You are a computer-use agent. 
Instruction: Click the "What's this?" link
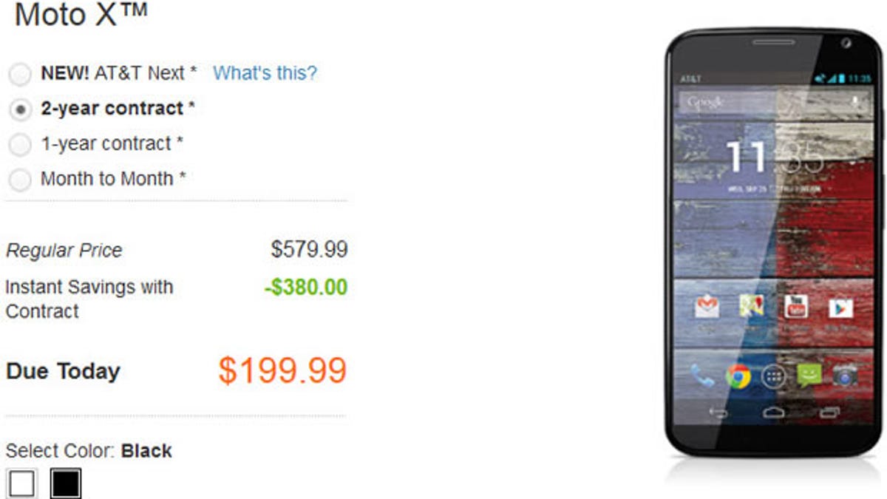click(265, 73)
